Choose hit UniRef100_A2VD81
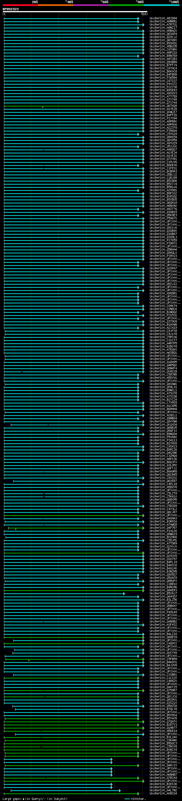The height and width of the screenshot is (801, 182). pos(163,190)
